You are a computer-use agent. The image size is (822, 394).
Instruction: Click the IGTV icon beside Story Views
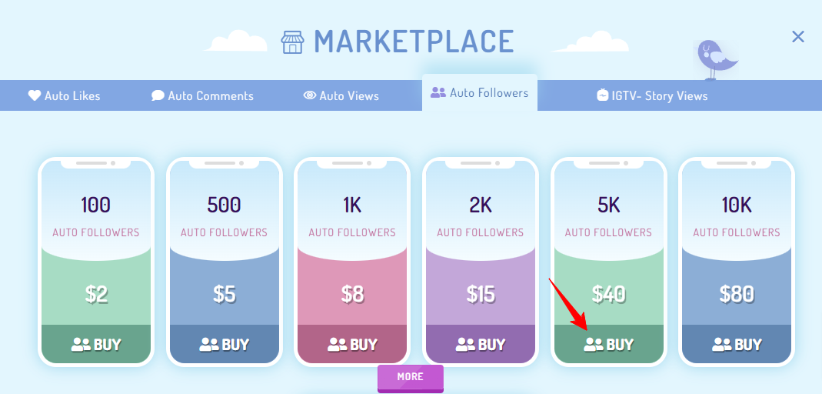(x=602, y=95)
